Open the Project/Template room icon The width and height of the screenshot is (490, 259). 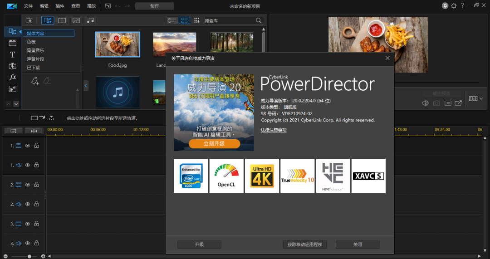[13, 43]
